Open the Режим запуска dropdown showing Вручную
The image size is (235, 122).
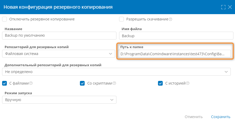click(59, 100)
